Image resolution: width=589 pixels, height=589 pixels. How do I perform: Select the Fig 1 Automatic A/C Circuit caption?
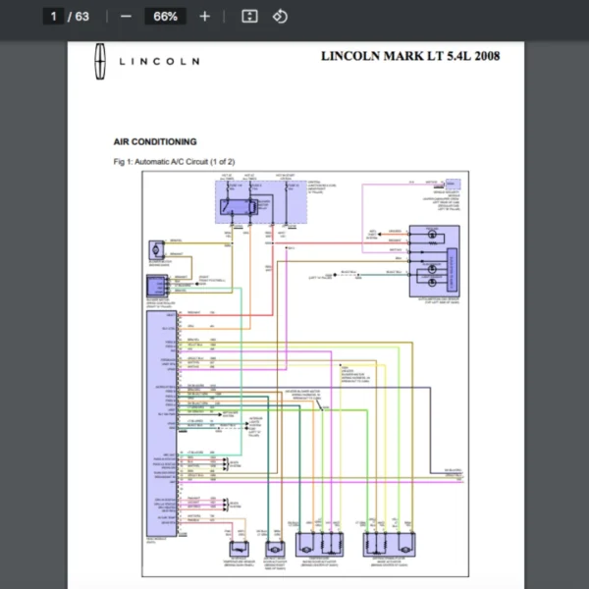174,161
